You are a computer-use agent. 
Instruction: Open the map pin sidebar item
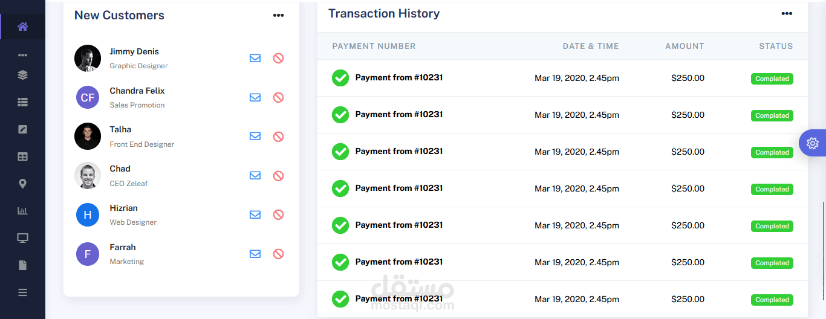(x=22, y=184)
